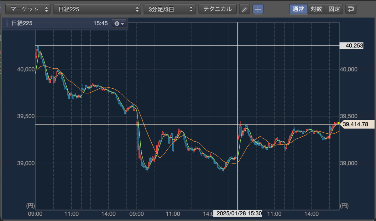
Task: Open the 3分足/3日 timeframe dropdown
Action: point(170,9)
